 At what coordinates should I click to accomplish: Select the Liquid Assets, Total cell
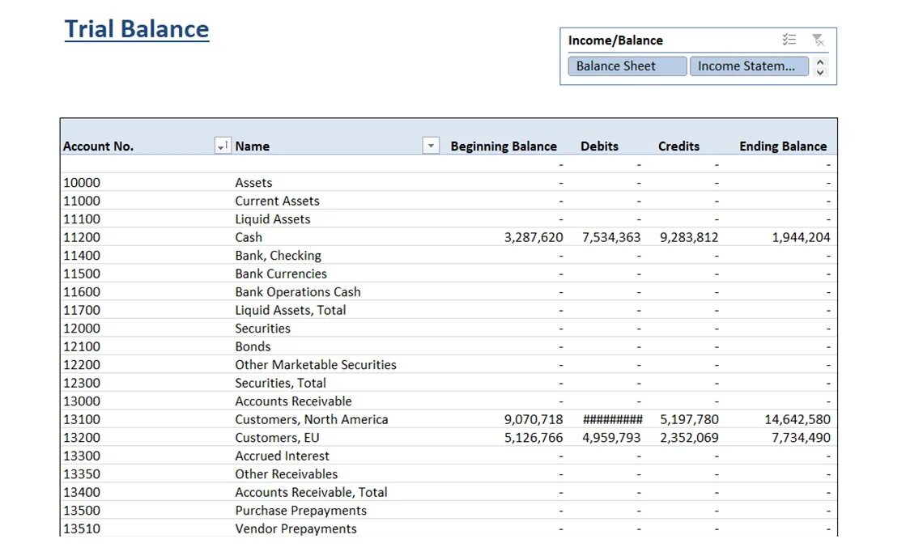tap(290, 310)
